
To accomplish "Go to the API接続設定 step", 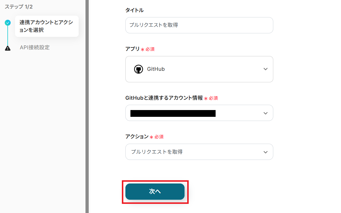I will [35, 47].
